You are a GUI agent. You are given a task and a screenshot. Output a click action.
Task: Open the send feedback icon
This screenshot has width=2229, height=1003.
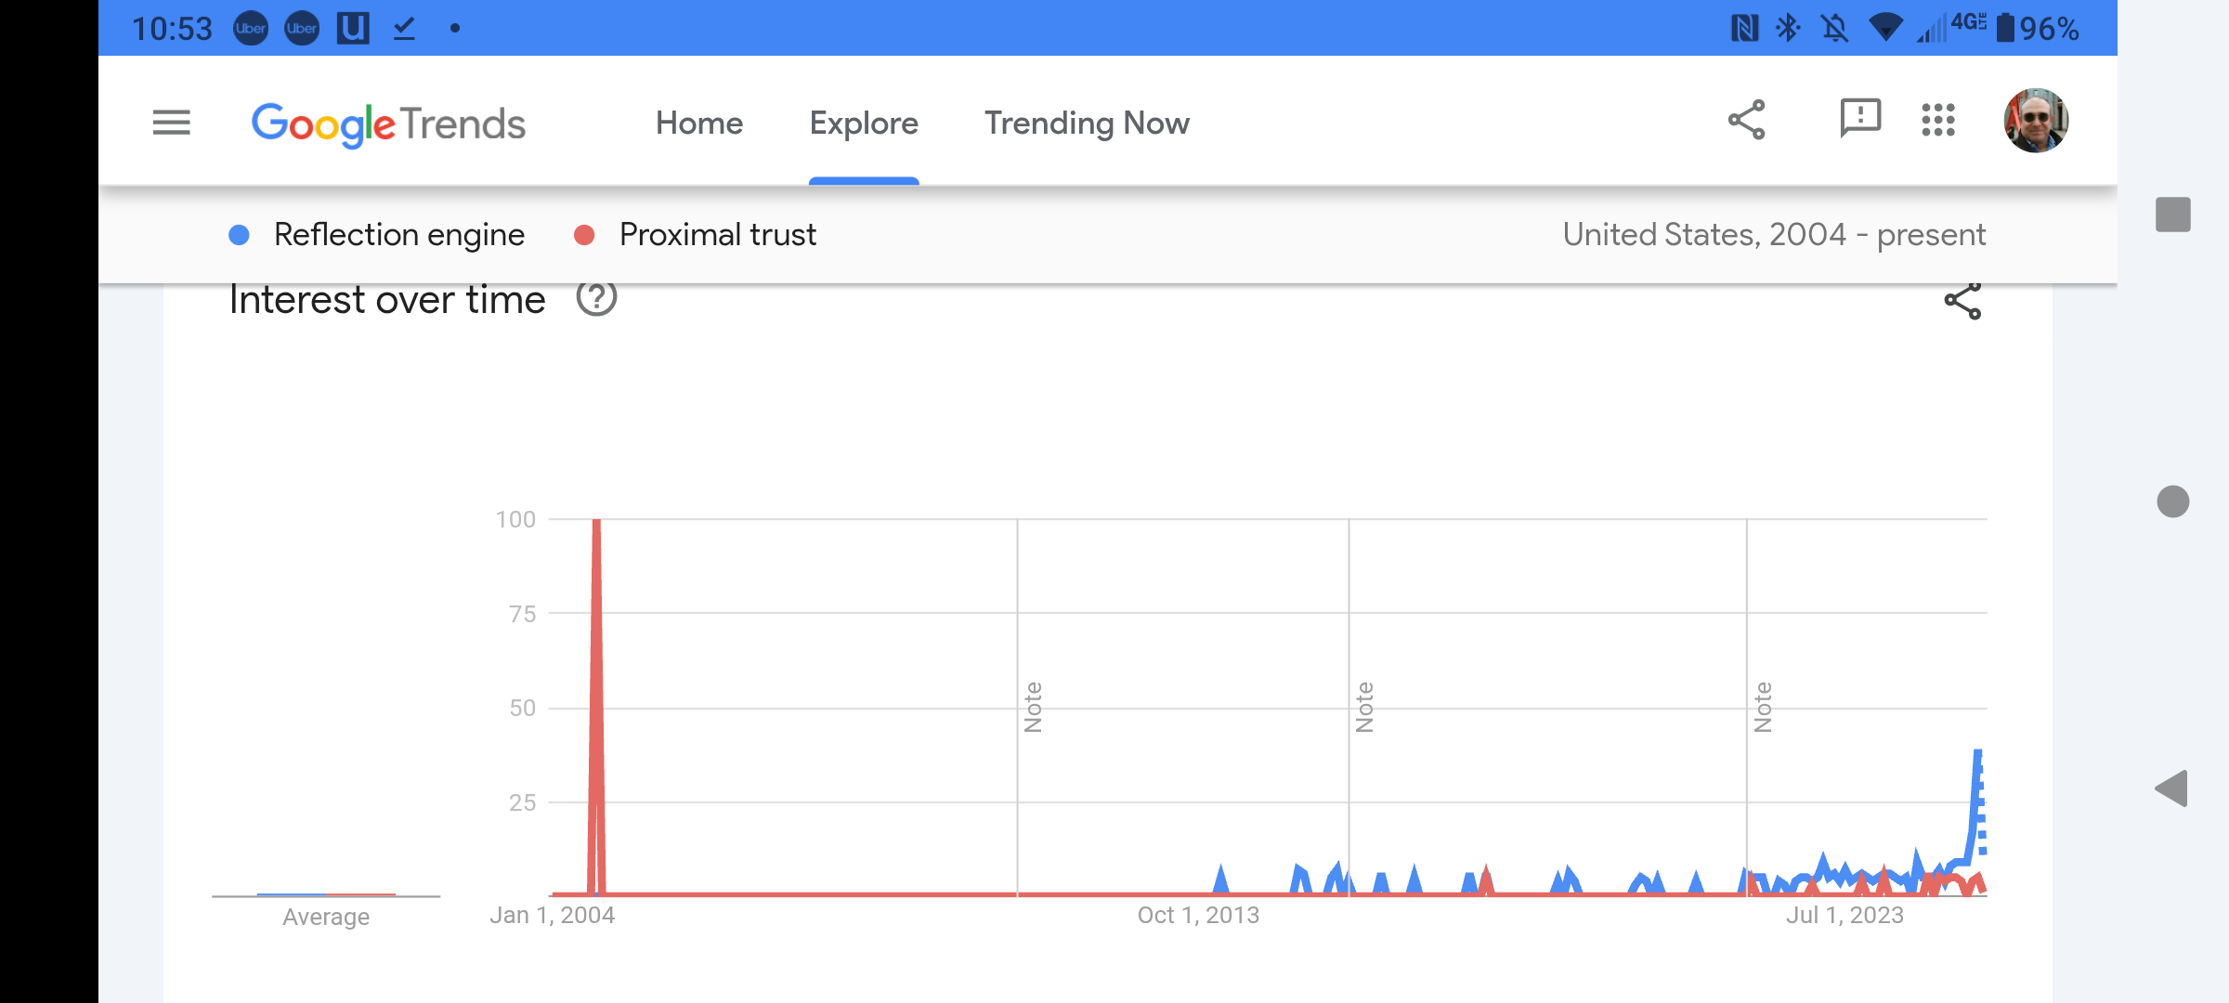click(x=1860, y=120)
